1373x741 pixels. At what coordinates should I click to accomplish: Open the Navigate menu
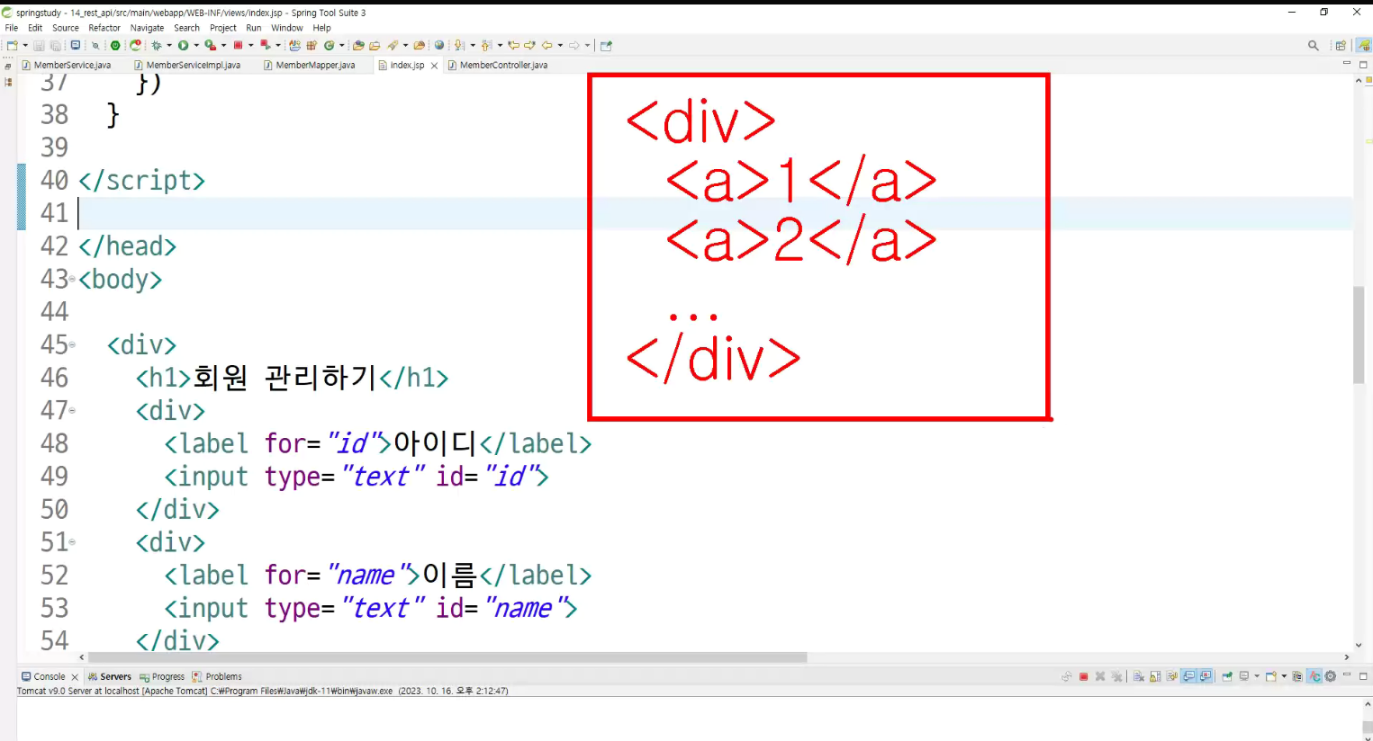click(x=147, y=28)
